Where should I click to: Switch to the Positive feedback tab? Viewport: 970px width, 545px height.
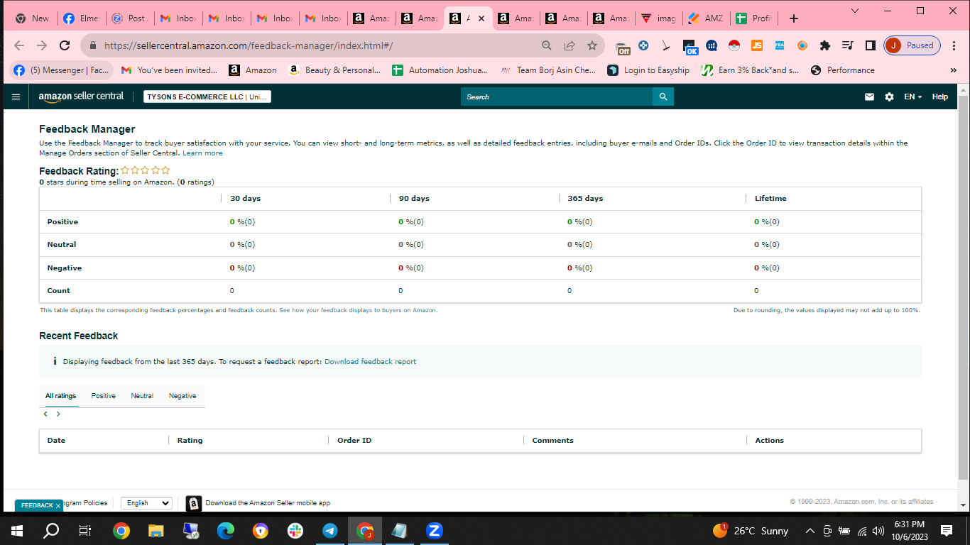(104, 396)
